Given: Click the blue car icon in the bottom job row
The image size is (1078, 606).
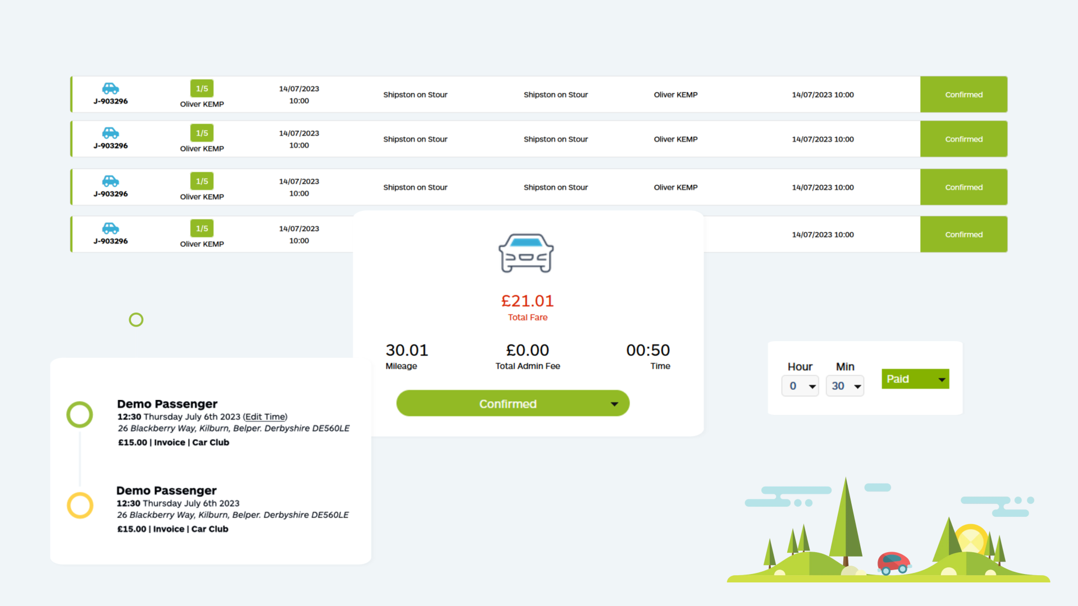Looking at the screenshot, I should pos(111,228).
